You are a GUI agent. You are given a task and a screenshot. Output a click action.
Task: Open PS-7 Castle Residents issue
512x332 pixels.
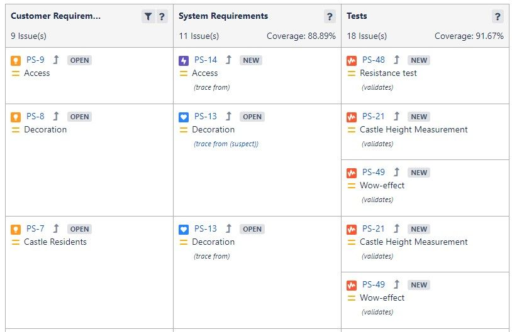tap(35, 228)
